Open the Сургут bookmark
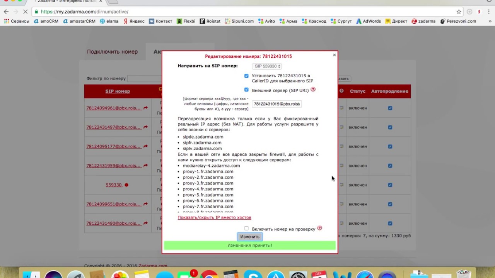The width and height of the screenshot is (495, 278). pyautogui.click(x=341, y=21)
